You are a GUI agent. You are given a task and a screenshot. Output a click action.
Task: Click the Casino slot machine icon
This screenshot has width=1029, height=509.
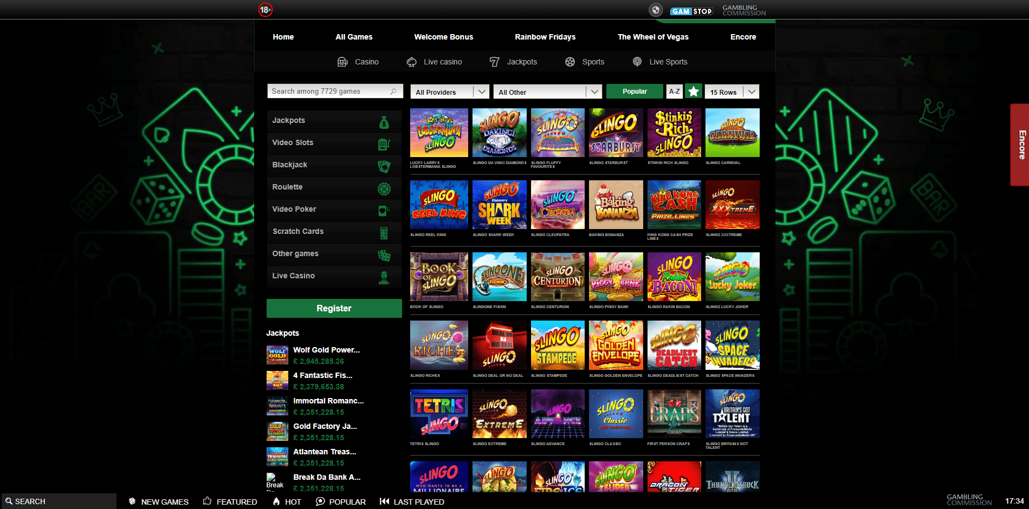pyautogui.click(x=342, y=62)
